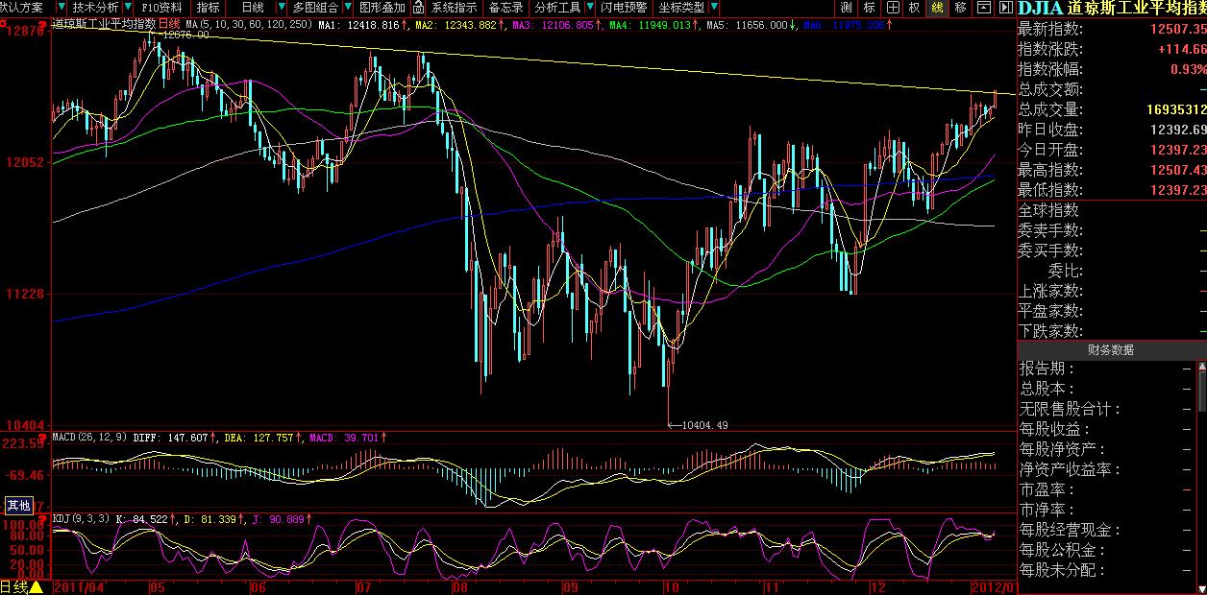
Task: Toggle the 权 rights-adjustment button
Action: [x=915, y=8]
